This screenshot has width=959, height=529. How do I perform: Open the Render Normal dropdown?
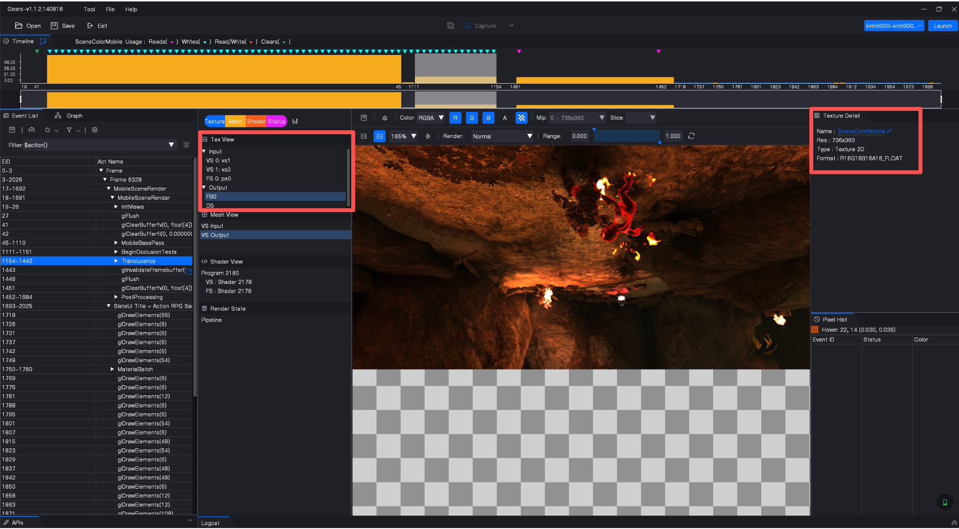pos(502,136)
